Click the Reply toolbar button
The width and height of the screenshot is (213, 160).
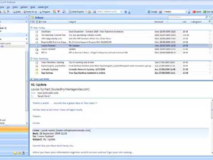click(17, 12)
